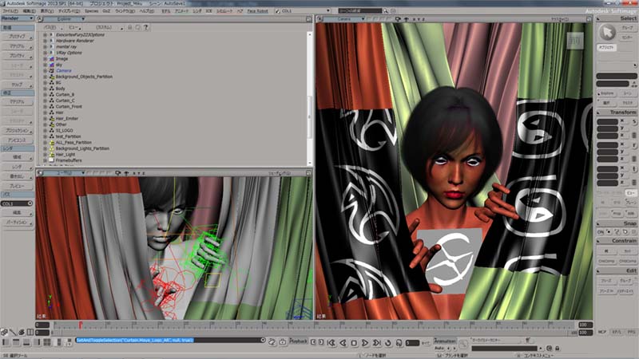The image size is (639, 359).
Task: Click Prop button in Transform panel
Action: click(617, 213)
